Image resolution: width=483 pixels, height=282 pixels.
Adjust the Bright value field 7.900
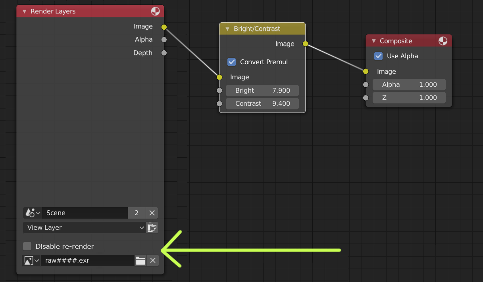tap(262, 90)
